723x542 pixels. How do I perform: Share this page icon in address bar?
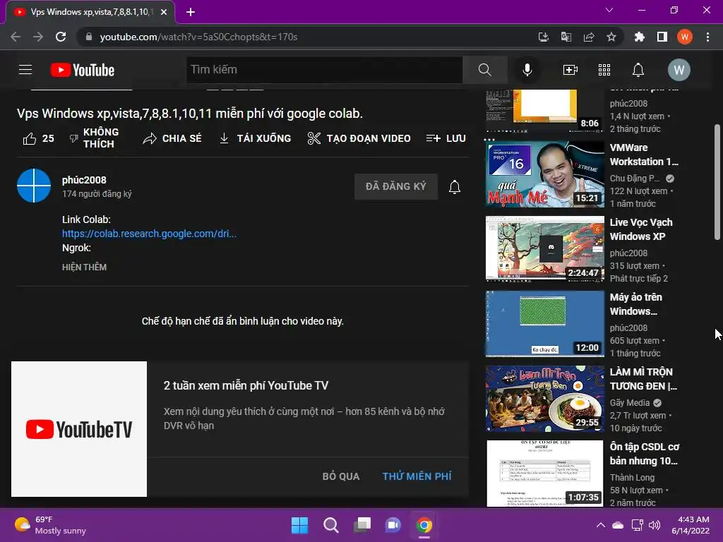pyautogui.click(x=589, y=37)
